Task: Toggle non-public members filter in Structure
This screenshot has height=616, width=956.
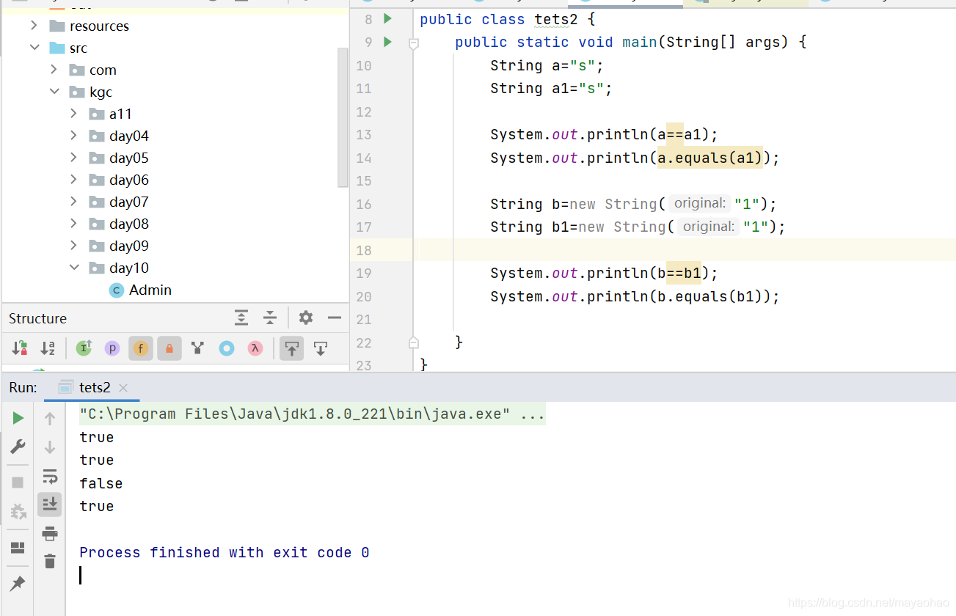Action: [x=168, y=348]
